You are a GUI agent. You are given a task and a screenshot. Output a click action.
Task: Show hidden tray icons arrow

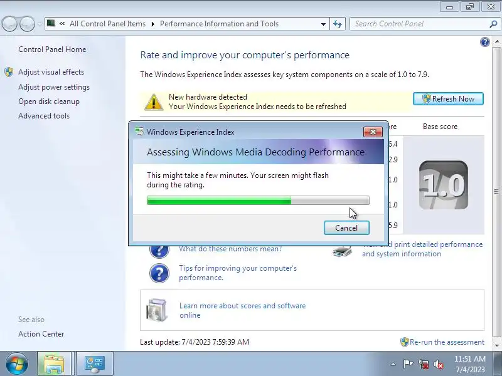(393, 364)
